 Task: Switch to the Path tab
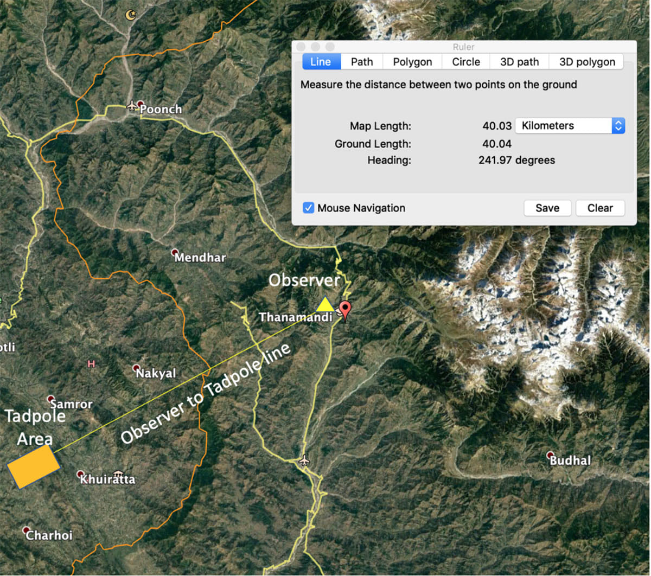coord(362,62)
